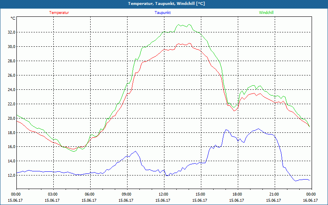Click the '30,0' y-axis value
This screenshot has width=328, height=205.
pyautogui.click(x=12, y=46)
